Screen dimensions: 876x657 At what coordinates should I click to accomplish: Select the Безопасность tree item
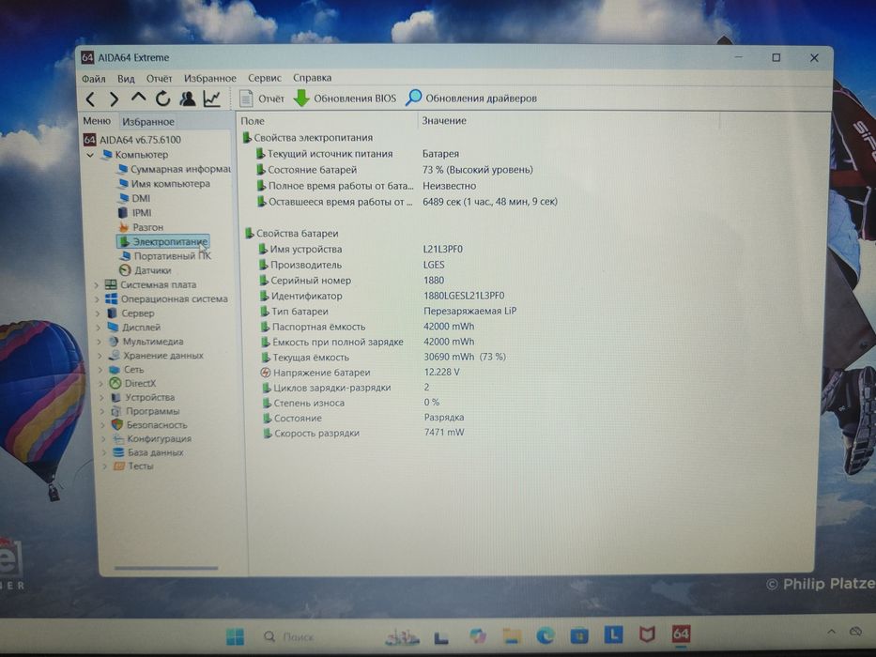[149, 424]
